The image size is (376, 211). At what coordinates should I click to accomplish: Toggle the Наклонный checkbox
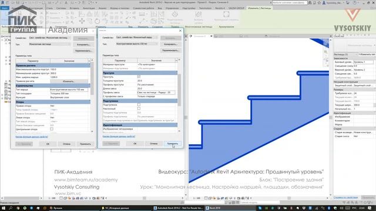point(139,108)
